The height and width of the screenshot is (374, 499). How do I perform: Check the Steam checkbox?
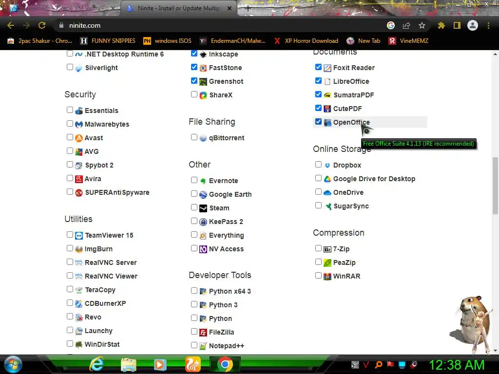tap(194, 207)
